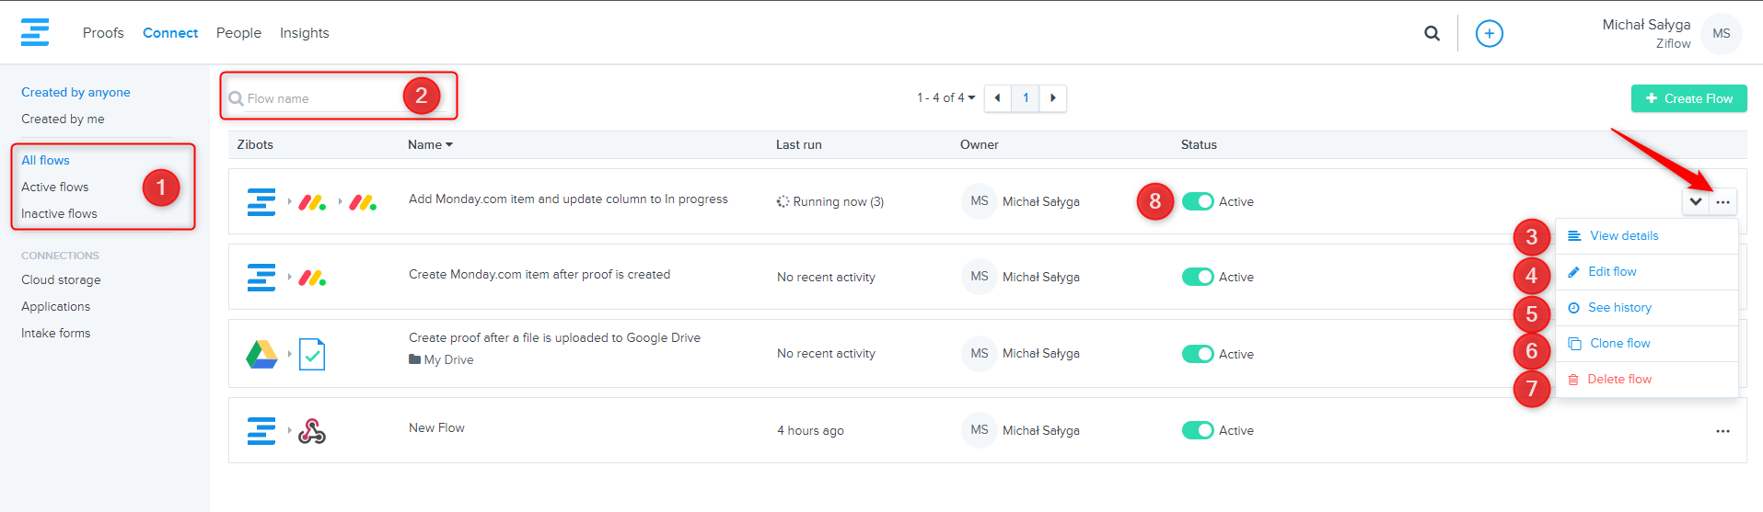The image size is (1763, 512).
Task: Open the 1-4 of 4 page size dropdown
Action: point(945,97)
